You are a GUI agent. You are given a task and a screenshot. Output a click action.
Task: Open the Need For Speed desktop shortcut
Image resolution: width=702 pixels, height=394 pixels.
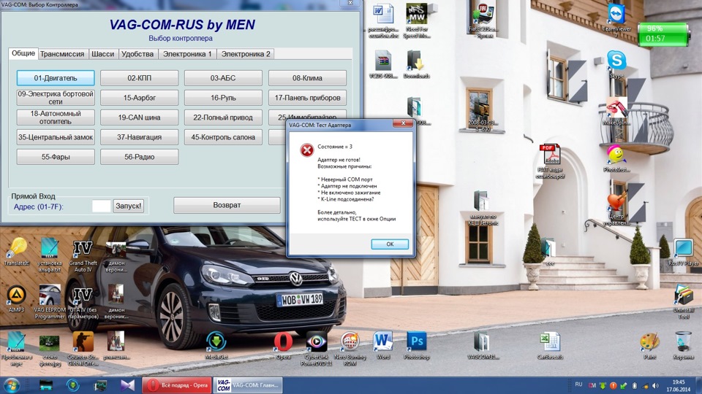point(416,20)
